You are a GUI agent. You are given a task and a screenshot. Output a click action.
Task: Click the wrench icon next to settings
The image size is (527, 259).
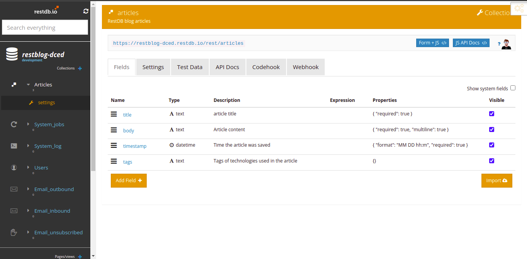32,103
